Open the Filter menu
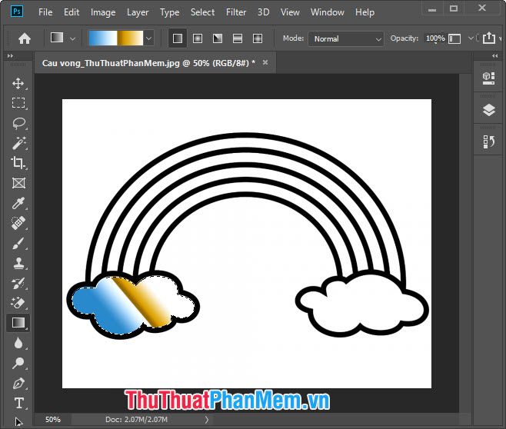This screenshot has height=429, width=506. pos(236,12)
